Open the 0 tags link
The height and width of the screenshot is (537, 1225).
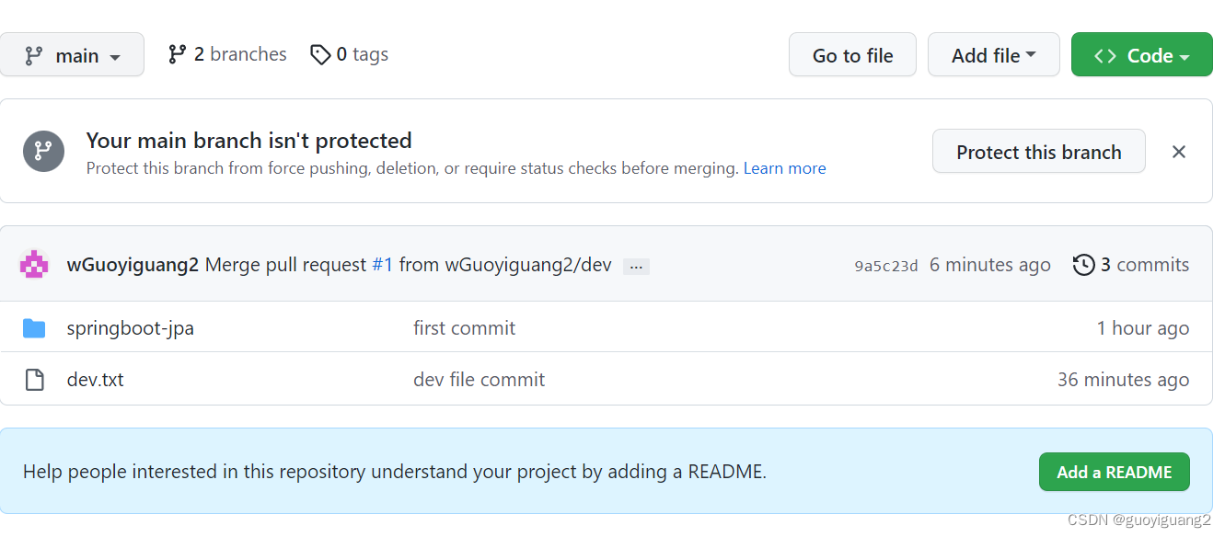(x=350, y=54)
